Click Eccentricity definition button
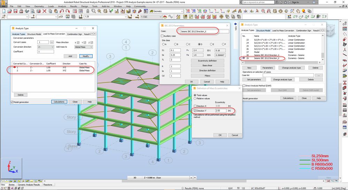Viewport: 348px width, 190px height. click(208, 60)
